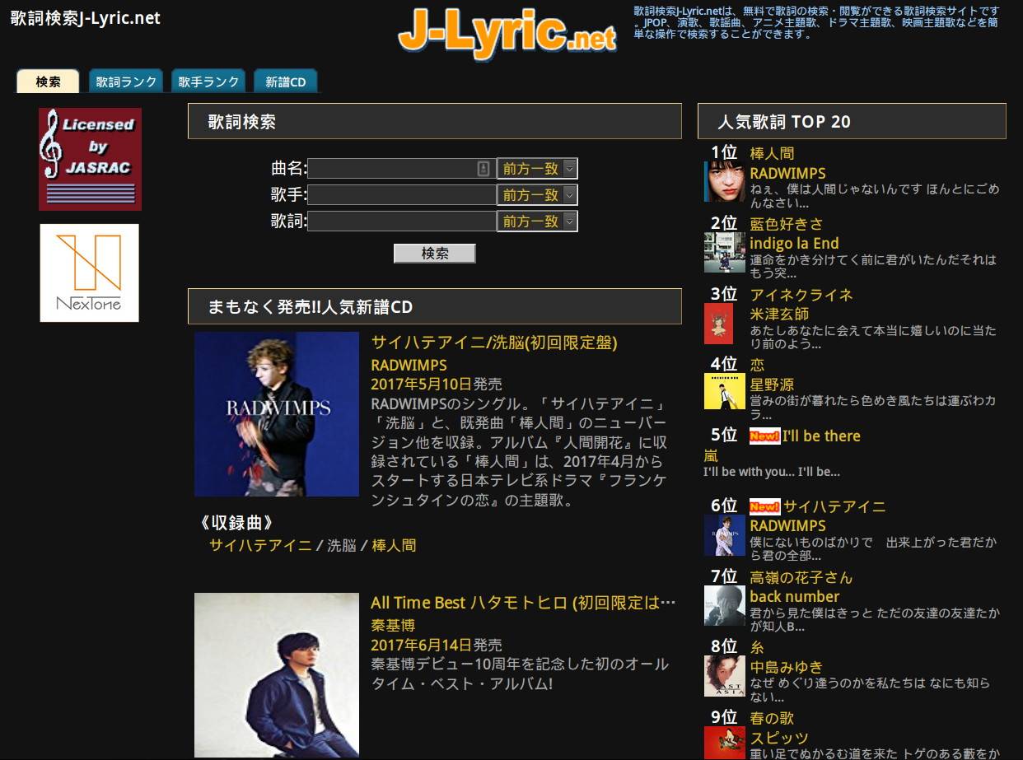The height and width of the screenshot is (760, 1023).
Task: Focus the 曲名 input field
Action: pyautogui.click(x=402, y=169)
